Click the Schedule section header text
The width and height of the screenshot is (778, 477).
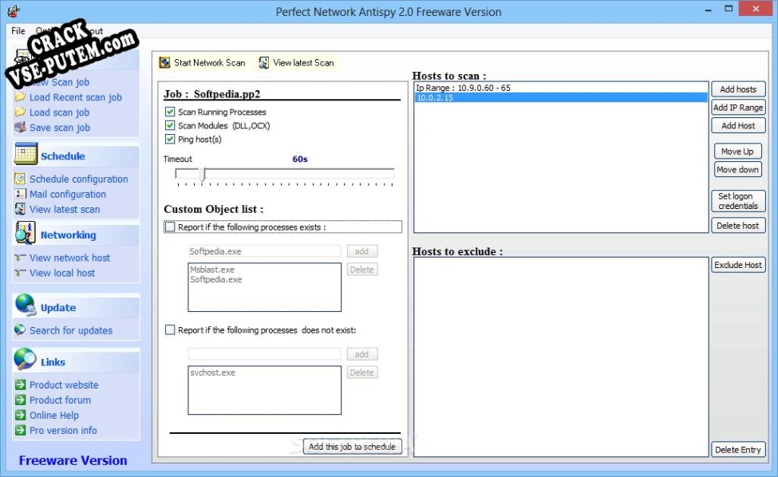(62, 156)
